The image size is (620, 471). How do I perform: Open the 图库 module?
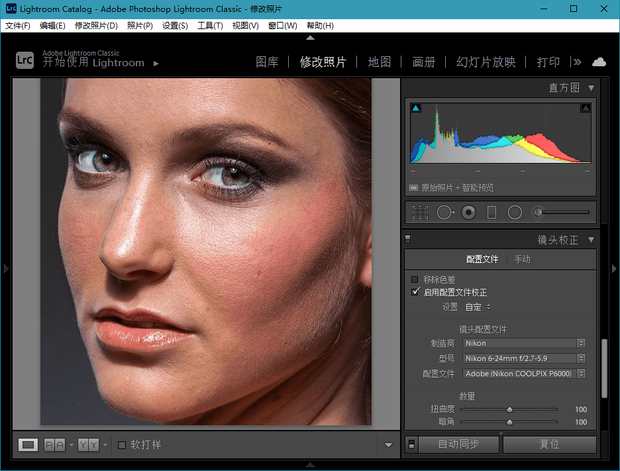[267, 62]
